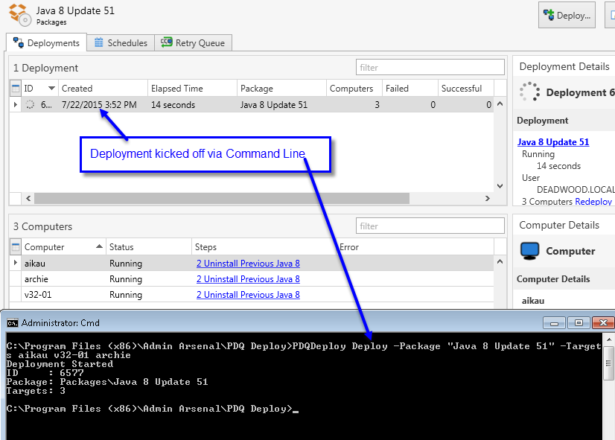
Task: Open column chooser icon in deployments grid
Action: click(16, 89)
